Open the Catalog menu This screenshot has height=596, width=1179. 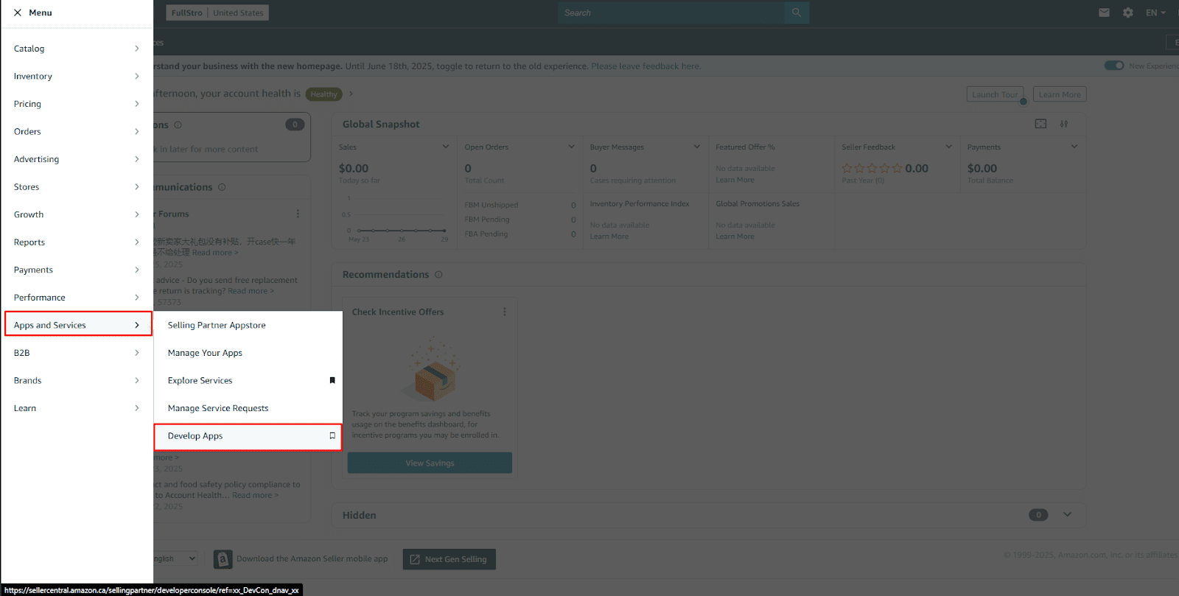(77, 49)
